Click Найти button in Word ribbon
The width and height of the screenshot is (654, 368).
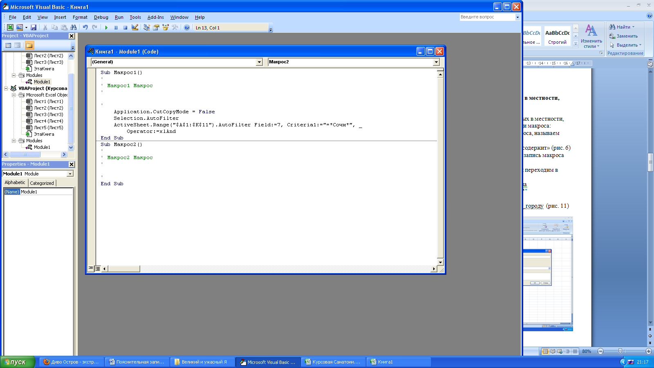(621, 27)
